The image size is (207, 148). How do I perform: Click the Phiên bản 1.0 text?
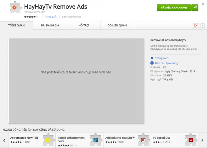pos(158,67)
